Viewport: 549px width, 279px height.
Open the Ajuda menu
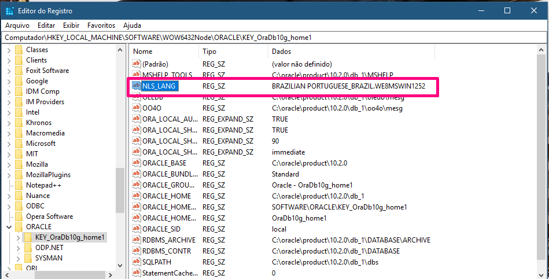pyautogui.click(x=132, y=25)
